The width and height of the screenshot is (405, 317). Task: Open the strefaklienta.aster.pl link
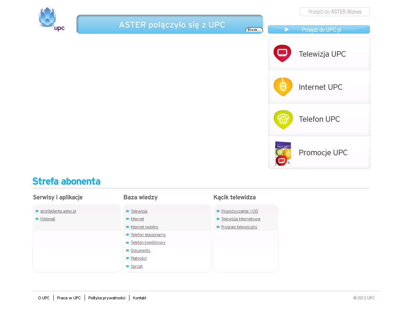(58, 211)
